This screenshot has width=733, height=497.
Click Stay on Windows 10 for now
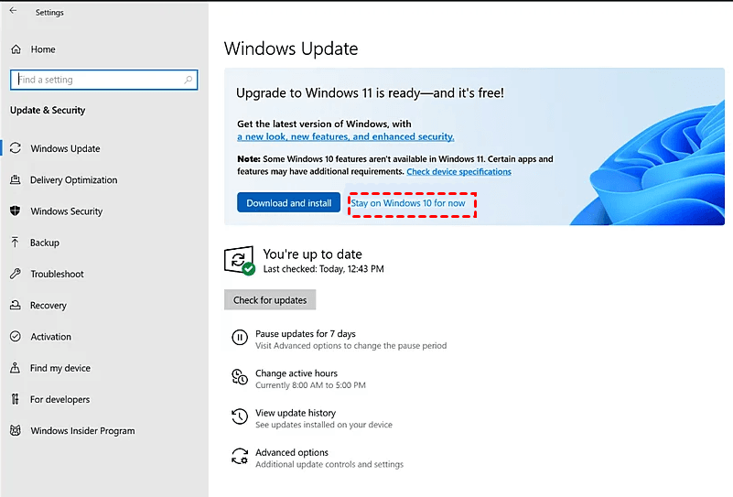tap(408, 203)
